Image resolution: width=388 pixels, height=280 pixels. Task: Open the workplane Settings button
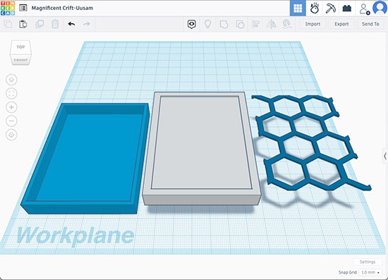point(368,262)
